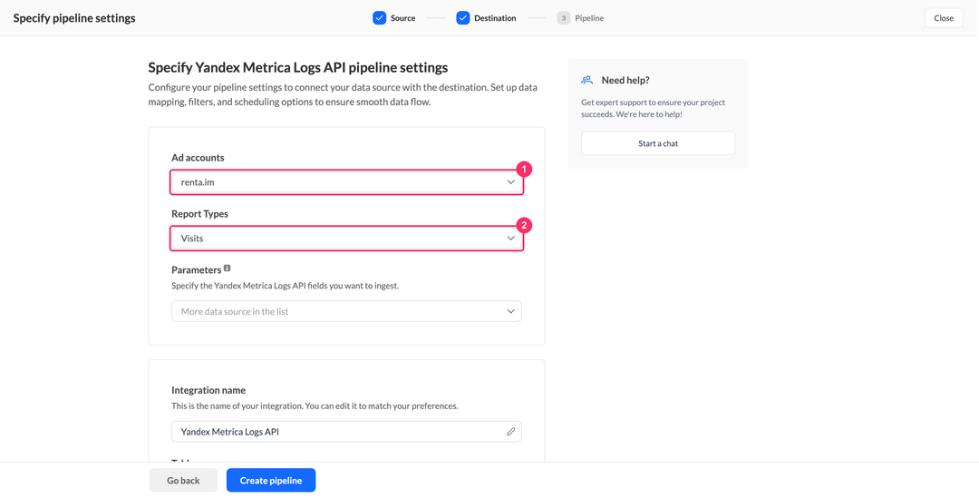Click the info icon next to Parameters
This screenshot has height=498, width=979.
pos(228,269)
